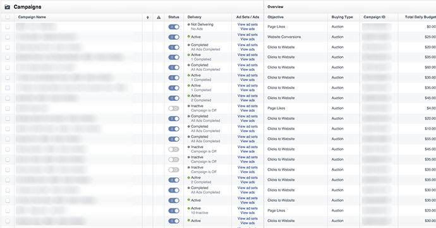Click the Buying Type column header
The height and width of the screenshot is (228, 436).
click(x=342, y=17)
